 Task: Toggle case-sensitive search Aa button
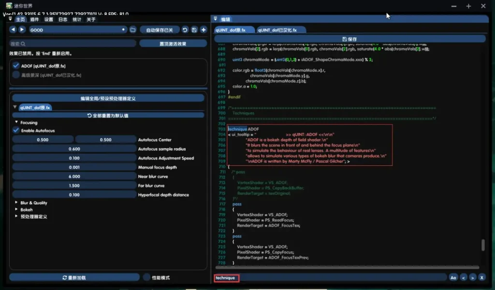(x=453, y=277)
